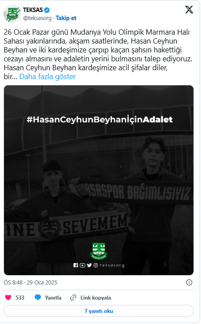Viewport: 201px width, 324px height.
Task: Click the TEKSAS account name
Action: [x=33, y=10]
